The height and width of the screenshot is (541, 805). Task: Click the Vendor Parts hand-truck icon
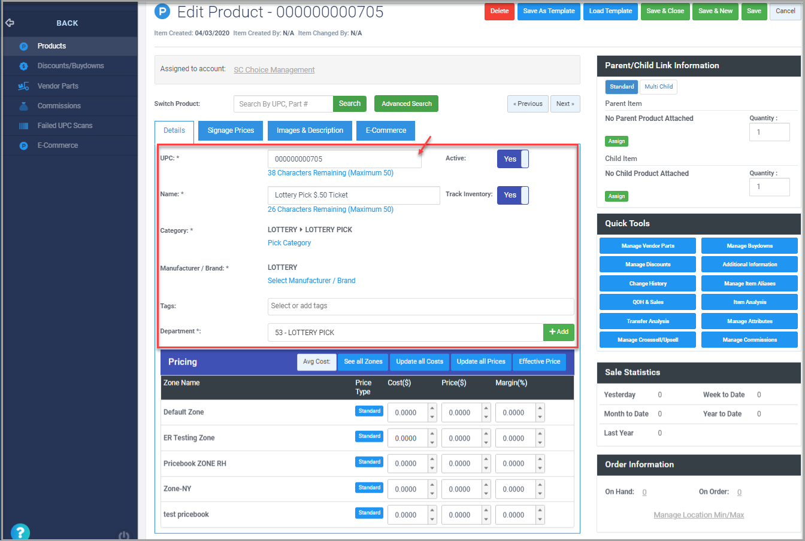(23, 86)
